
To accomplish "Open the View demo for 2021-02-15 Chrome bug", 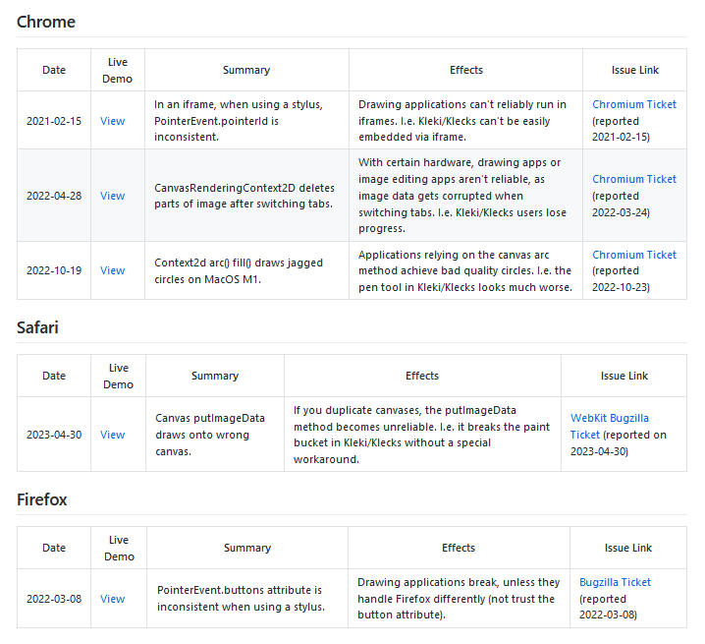I will (x=112, y=121).
